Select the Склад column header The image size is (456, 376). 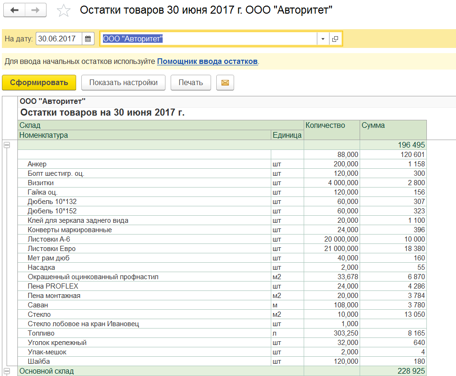[x=161, y=125]
